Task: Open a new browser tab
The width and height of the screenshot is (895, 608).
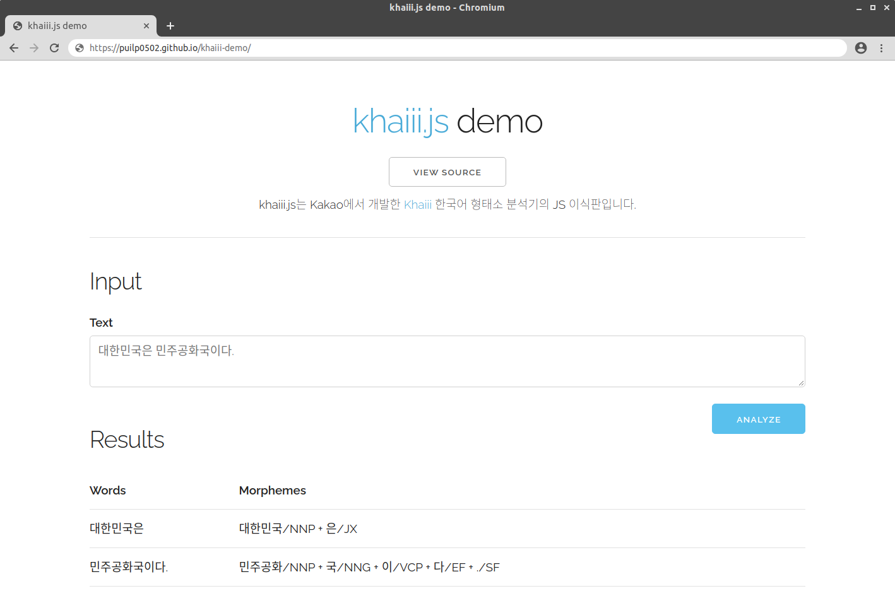Action: pos(170,26)
